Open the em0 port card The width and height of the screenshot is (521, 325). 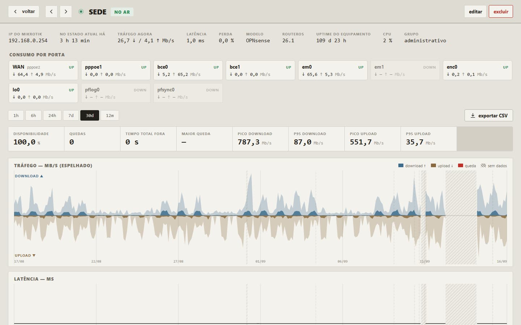point(332,70)
